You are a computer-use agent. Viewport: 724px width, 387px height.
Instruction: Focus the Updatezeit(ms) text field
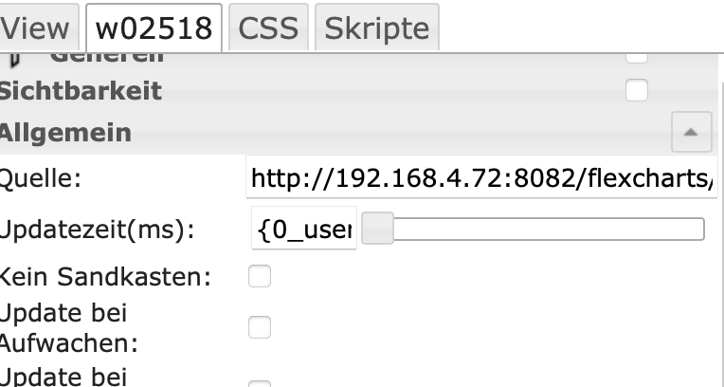click(x=304, y=230)
